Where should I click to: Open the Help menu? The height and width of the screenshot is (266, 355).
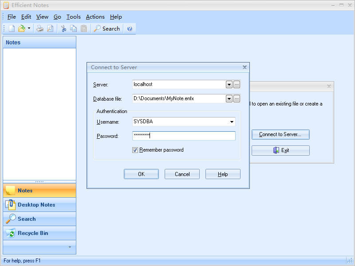click(x=116, y=17)
